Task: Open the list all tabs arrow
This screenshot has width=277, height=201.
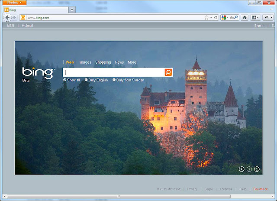Action: point(271,10)
